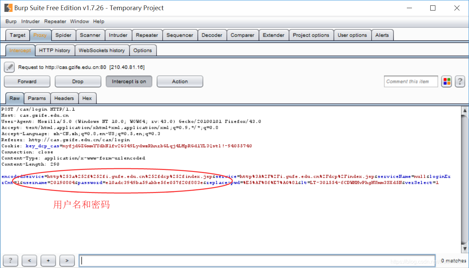This screenshot has width=469, height=268.
Task: Go to previous search match with < button
Action: click(x=30, y=261)
